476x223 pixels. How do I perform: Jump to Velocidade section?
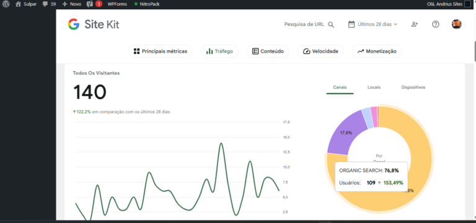point(320,51)
